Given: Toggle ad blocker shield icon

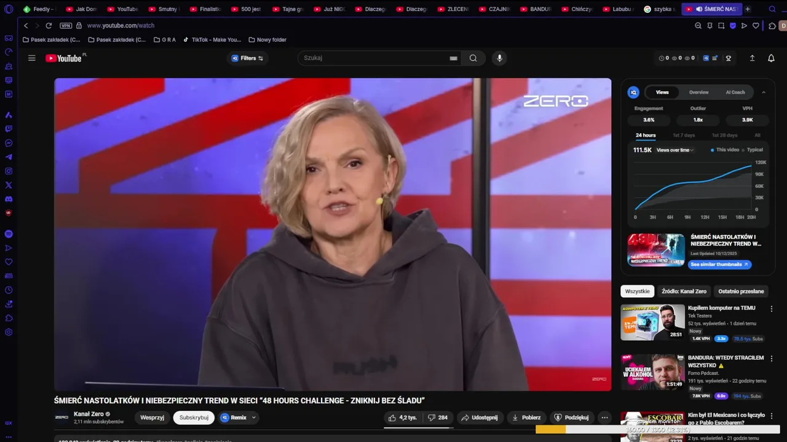Looking at the screenshot, I should coord(733,26).
